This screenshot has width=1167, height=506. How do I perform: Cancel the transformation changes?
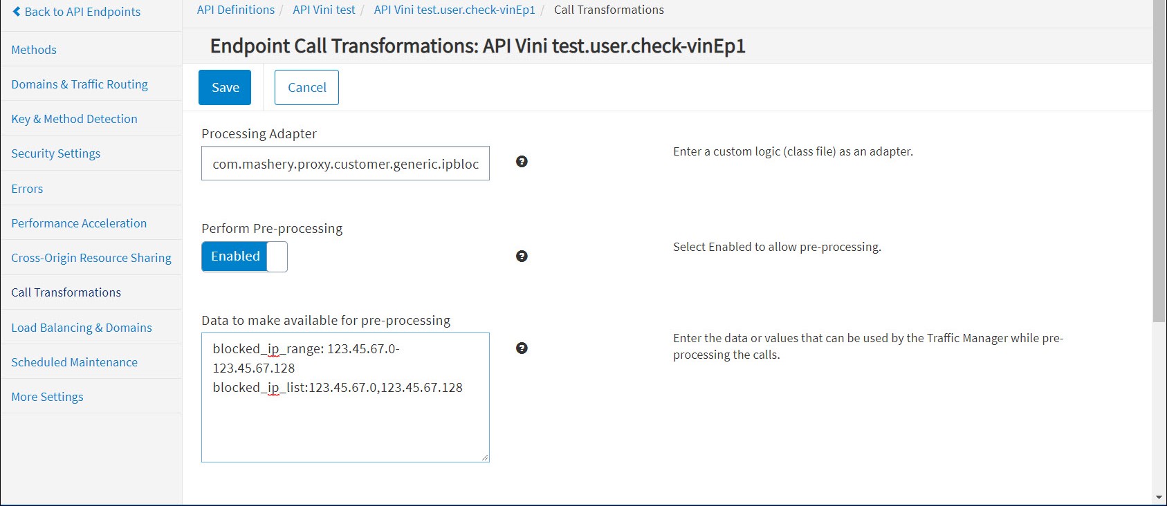click(306, 88)
